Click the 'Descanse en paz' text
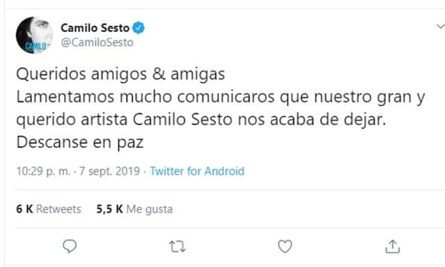Image resolution: width=445 pixels, height=267 pixels. 80,143
